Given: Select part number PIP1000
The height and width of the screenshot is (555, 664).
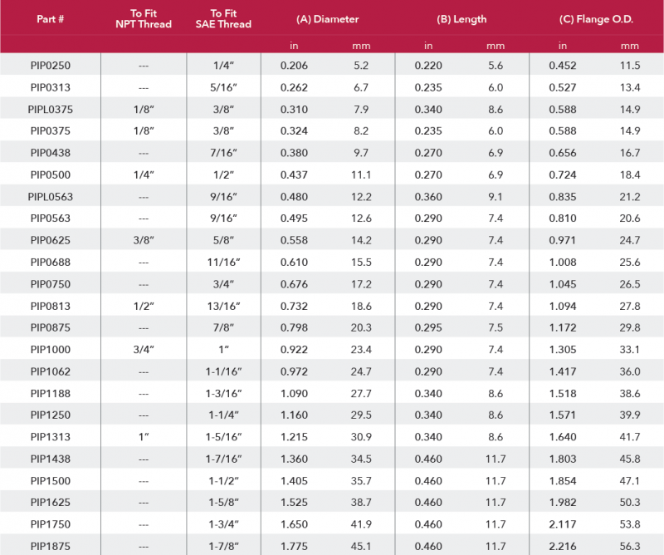Looking at the screenshot, I should (x=50, y=349).
